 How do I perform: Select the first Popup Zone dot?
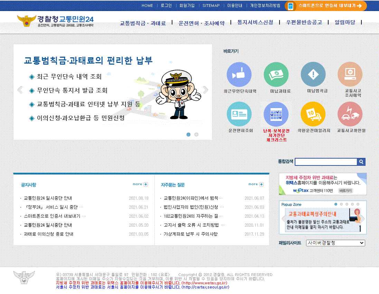(x=336, y=204)
